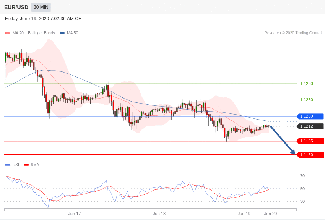Click the 9MA legend label
325x220 pixels.
point(35,165)
